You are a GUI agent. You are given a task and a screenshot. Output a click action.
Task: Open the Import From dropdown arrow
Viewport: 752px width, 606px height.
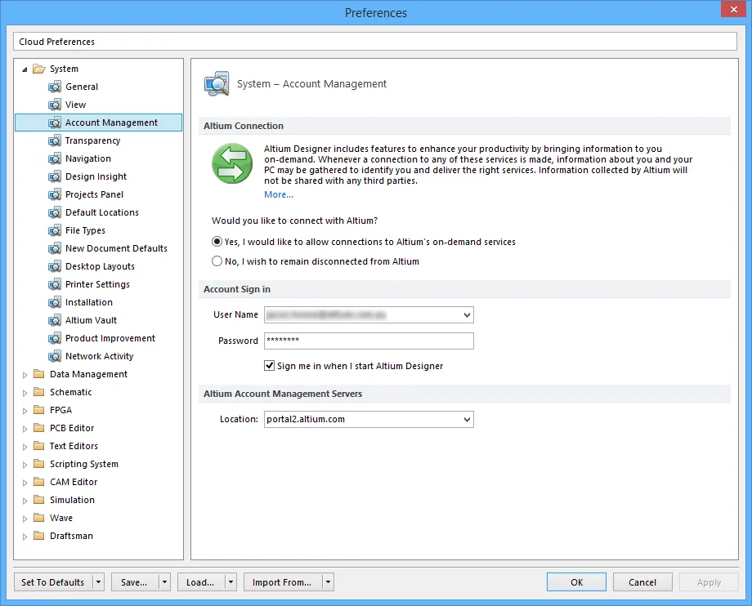(x=328, y=582)
